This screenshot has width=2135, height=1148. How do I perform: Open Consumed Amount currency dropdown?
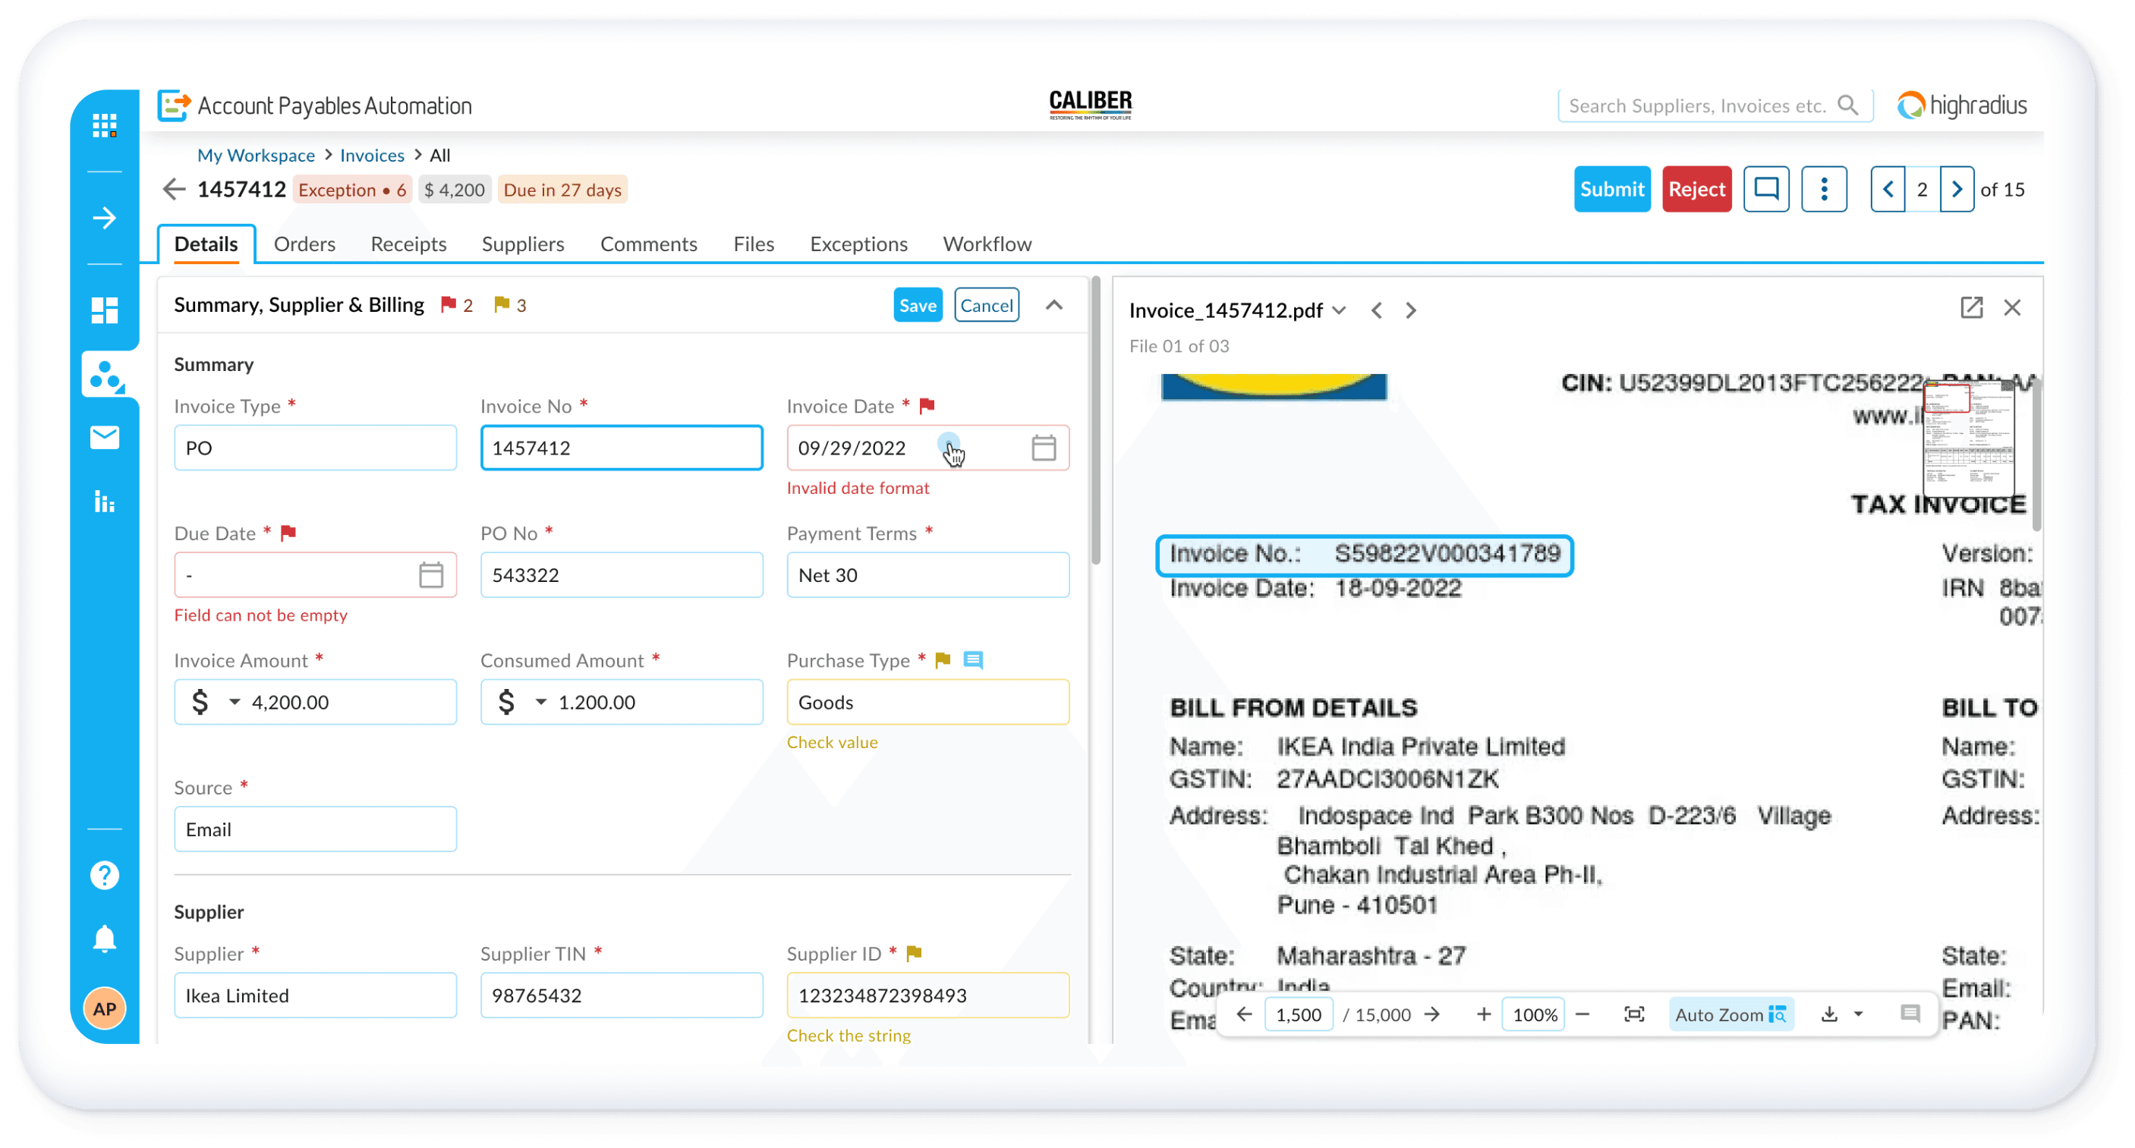pos(541,702)
